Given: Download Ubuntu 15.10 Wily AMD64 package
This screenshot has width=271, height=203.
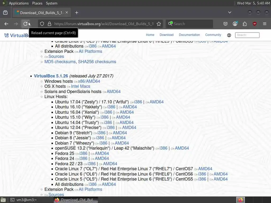Looking at the screenshot, I should (x=123, y=117).
